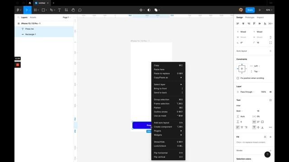Add a fill with plus icon
Viewport: 289px width, 162px height.
click(x=270, y=137)
